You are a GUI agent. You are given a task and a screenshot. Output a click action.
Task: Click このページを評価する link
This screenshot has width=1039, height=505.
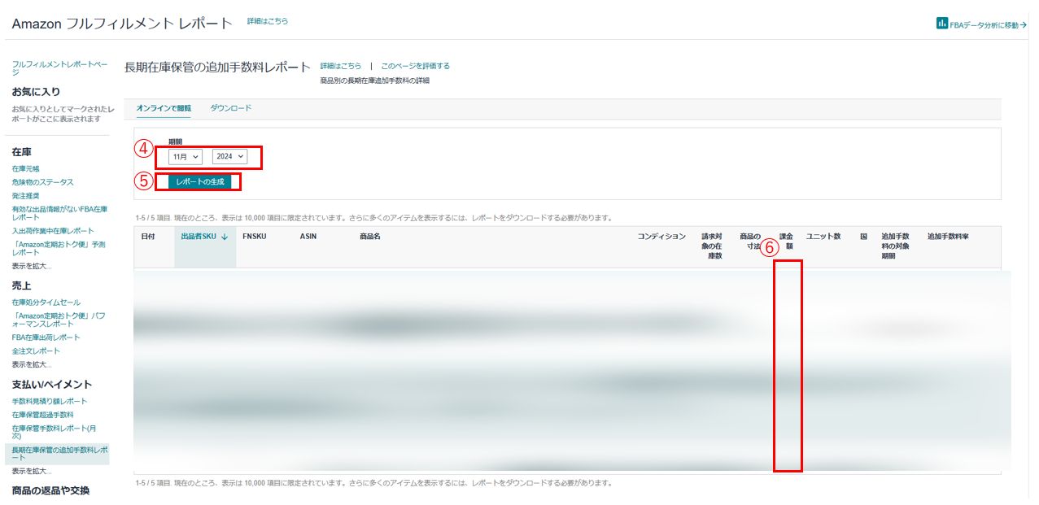tap(416, 66)
